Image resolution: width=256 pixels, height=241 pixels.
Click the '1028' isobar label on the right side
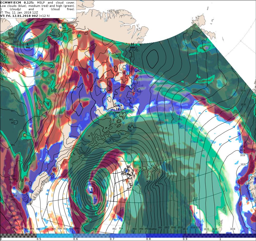point(243,164)
